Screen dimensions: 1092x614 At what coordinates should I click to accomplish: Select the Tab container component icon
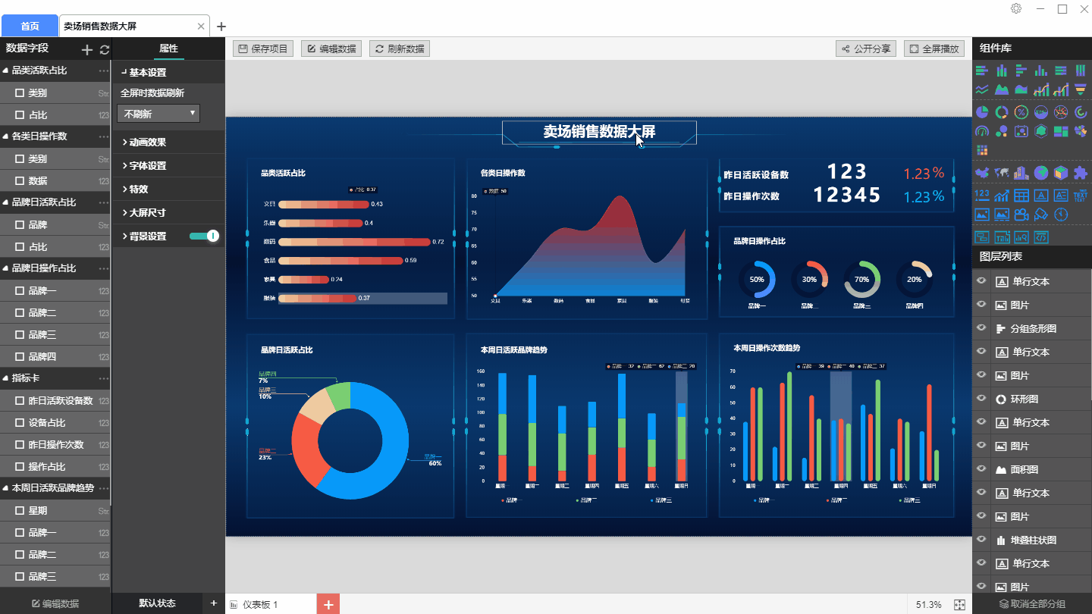coord(1002,237)
